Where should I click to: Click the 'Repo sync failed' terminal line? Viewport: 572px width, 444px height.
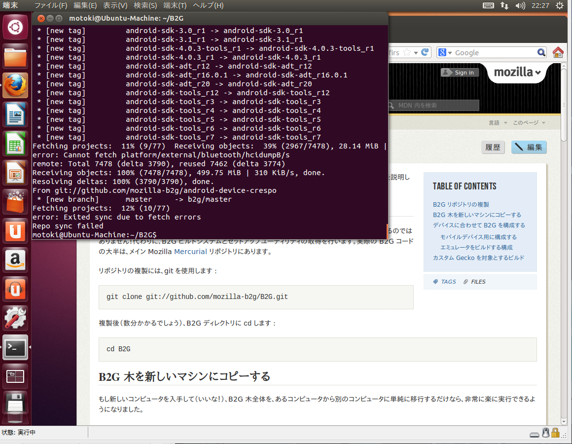coord(68,226)
